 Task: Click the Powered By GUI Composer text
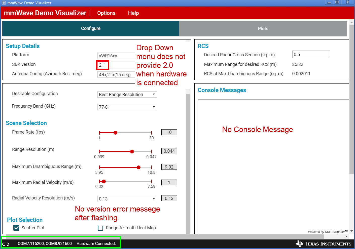point(328,232)
